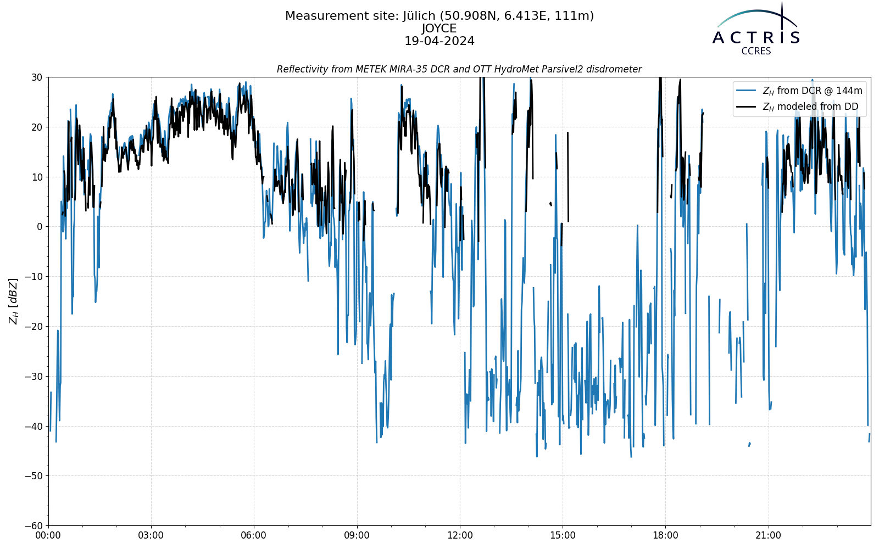Screen dimensions: 879x549
Task: Click the 03:00 x-axis tick label
Action: [151, 535]
